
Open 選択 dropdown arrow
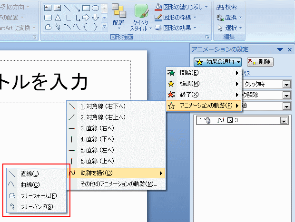click(240, 28)
